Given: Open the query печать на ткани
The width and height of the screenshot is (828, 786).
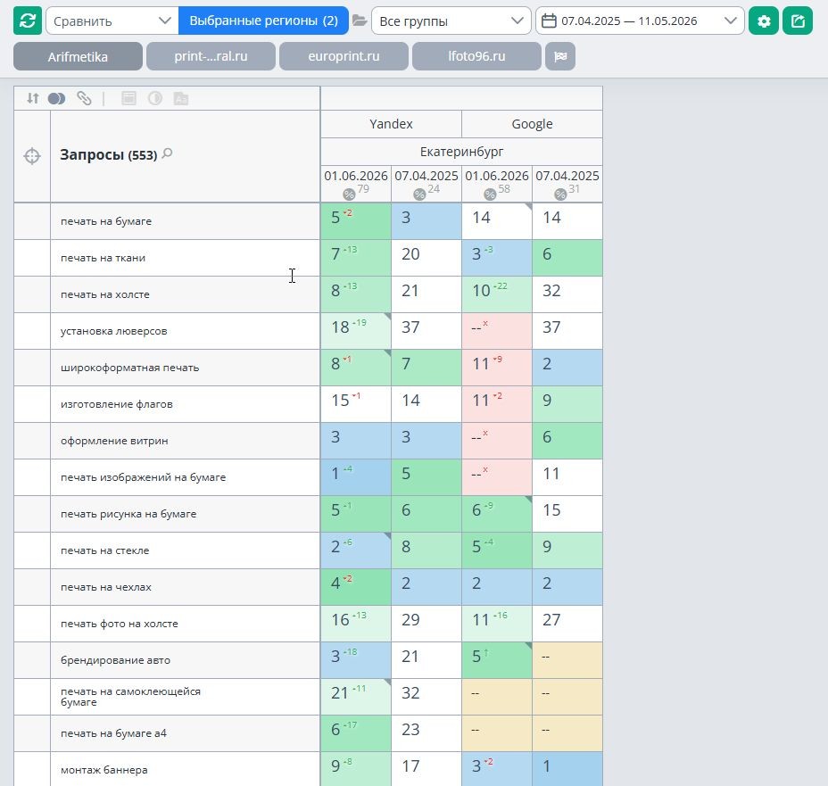Looking at the screenshot, I should tap(103, 258).
